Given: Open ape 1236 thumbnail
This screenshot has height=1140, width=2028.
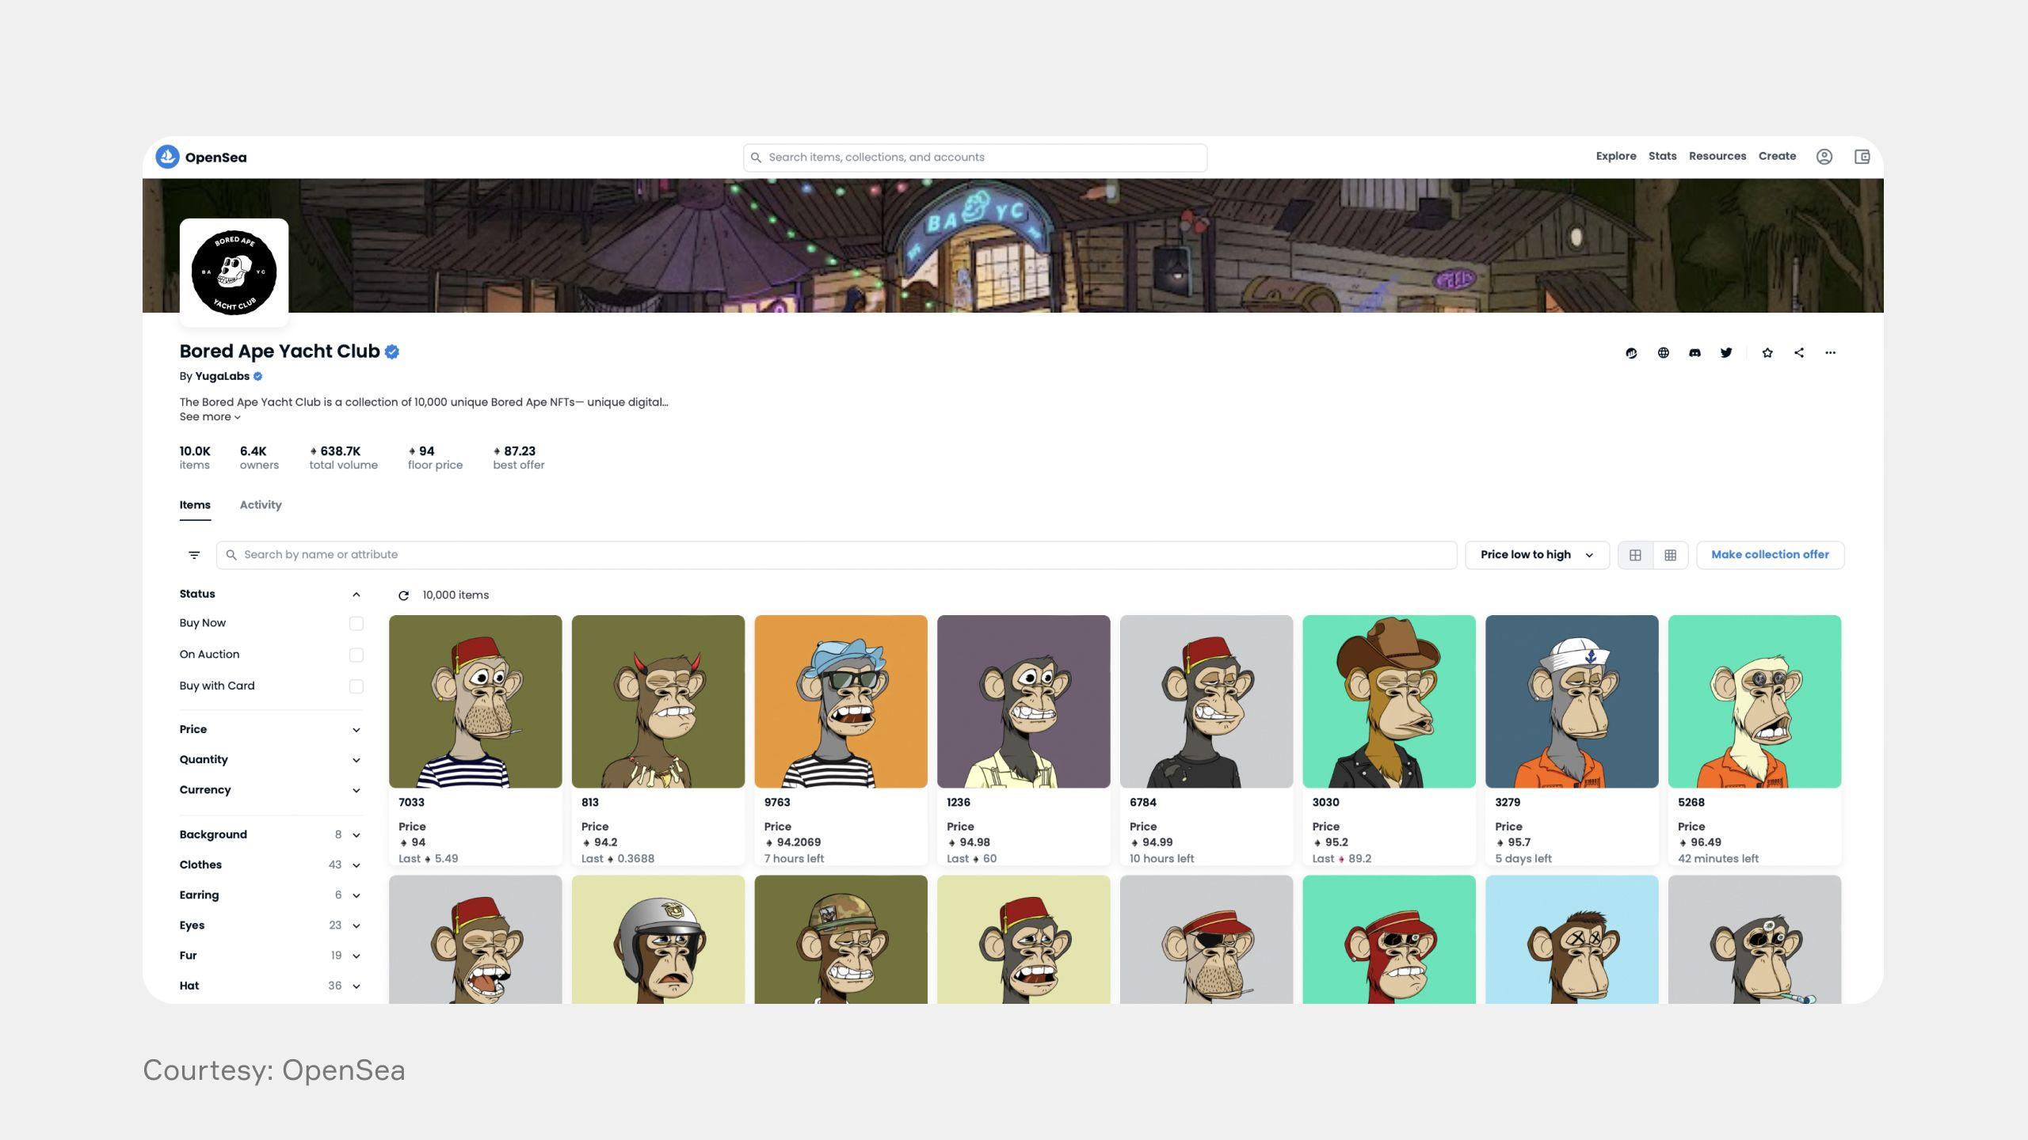Looking at the screenshot, I should click(1024, 701).
